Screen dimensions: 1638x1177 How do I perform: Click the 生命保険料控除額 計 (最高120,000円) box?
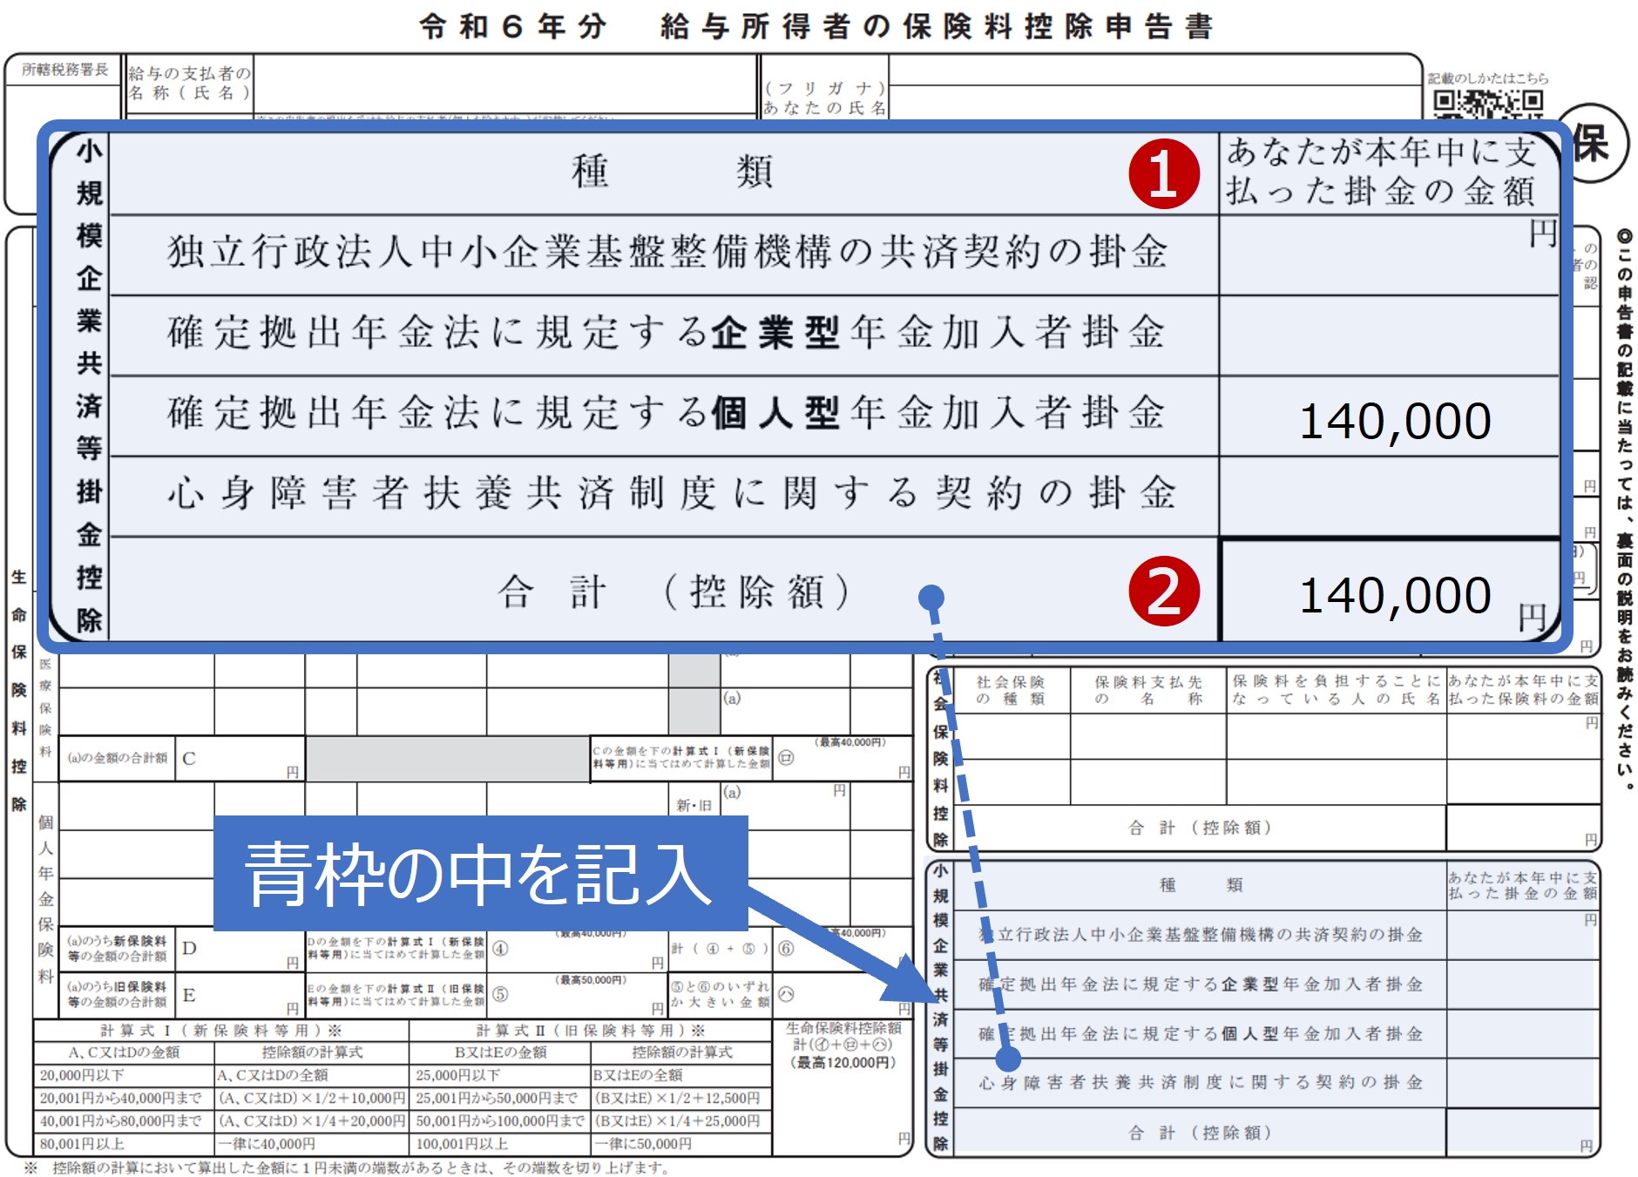point(843,1087)
